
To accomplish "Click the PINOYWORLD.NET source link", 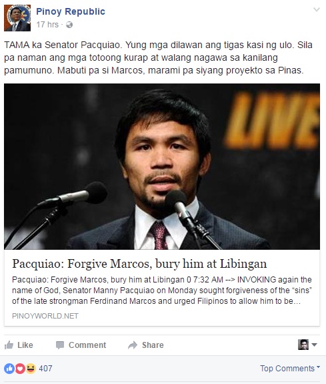I will click(45, 316).
